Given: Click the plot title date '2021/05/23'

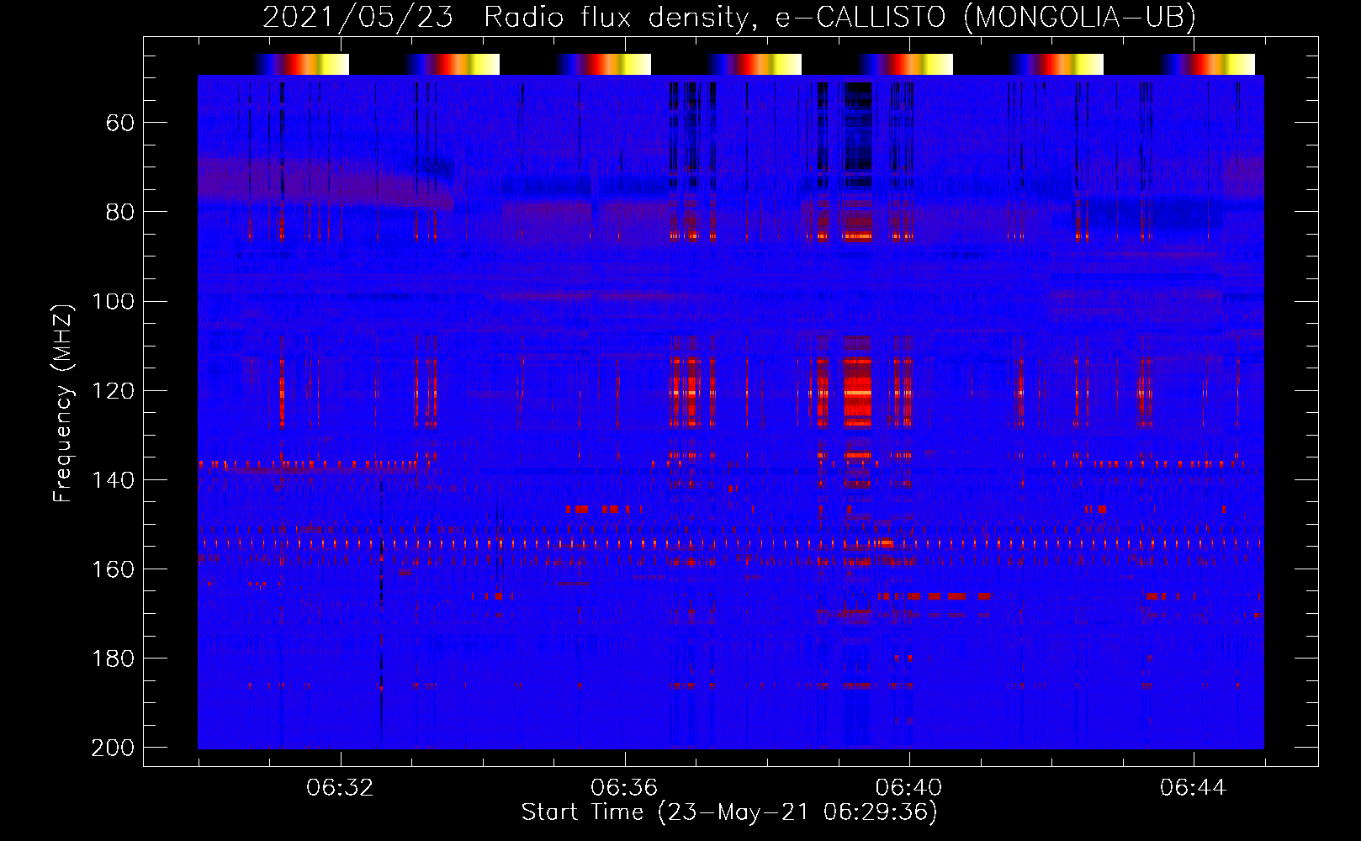Looking at the screenshot, I should tap(358, 17).
